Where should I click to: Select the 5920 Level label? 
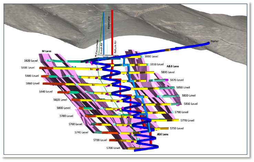click(x=32, y=60)
